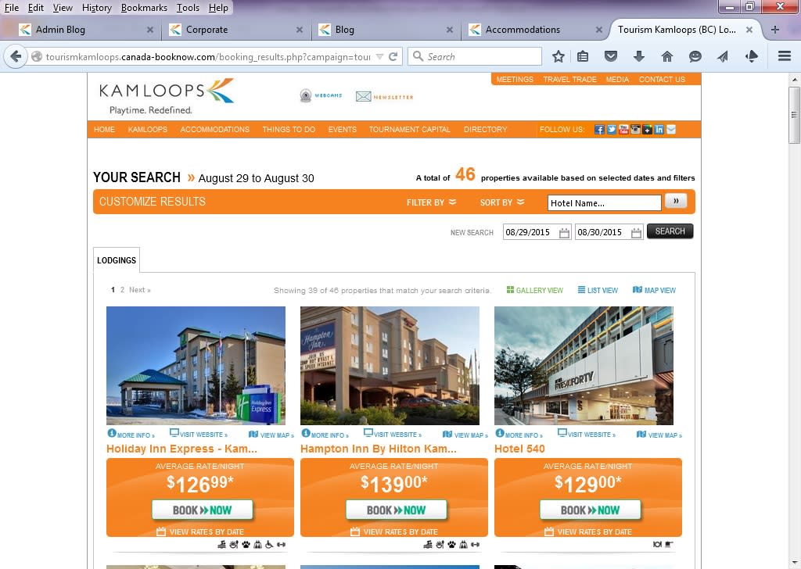Open the Travel Trade link

pyautogui.click(x=569, y=80)
